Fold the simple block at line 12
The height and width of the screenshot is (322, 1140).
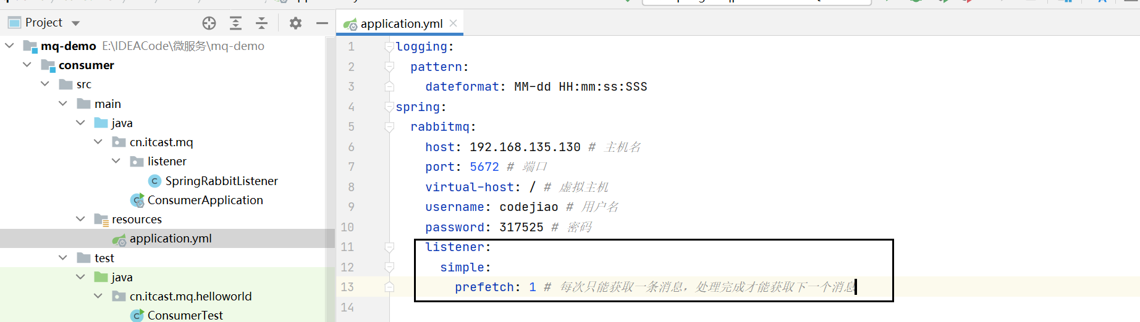click(x=389, y=267)
